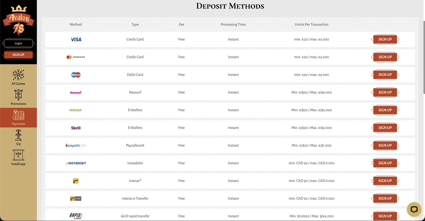
Task: Click the Maestro logo
Action: click(x=76, y=75)
